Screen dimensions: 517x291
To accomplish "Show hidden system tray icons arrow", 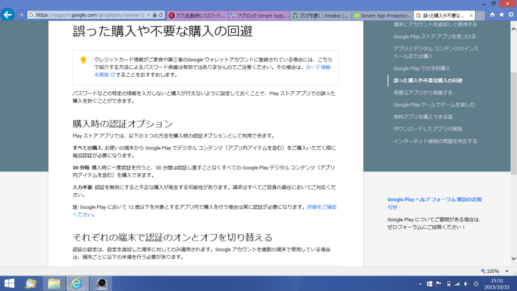I will (420, 284).
